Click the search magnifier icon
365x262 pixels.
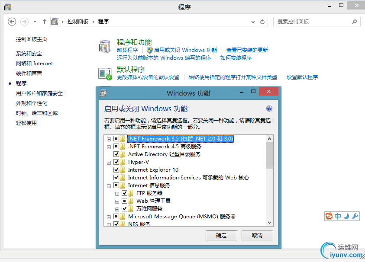coord(354,22)
